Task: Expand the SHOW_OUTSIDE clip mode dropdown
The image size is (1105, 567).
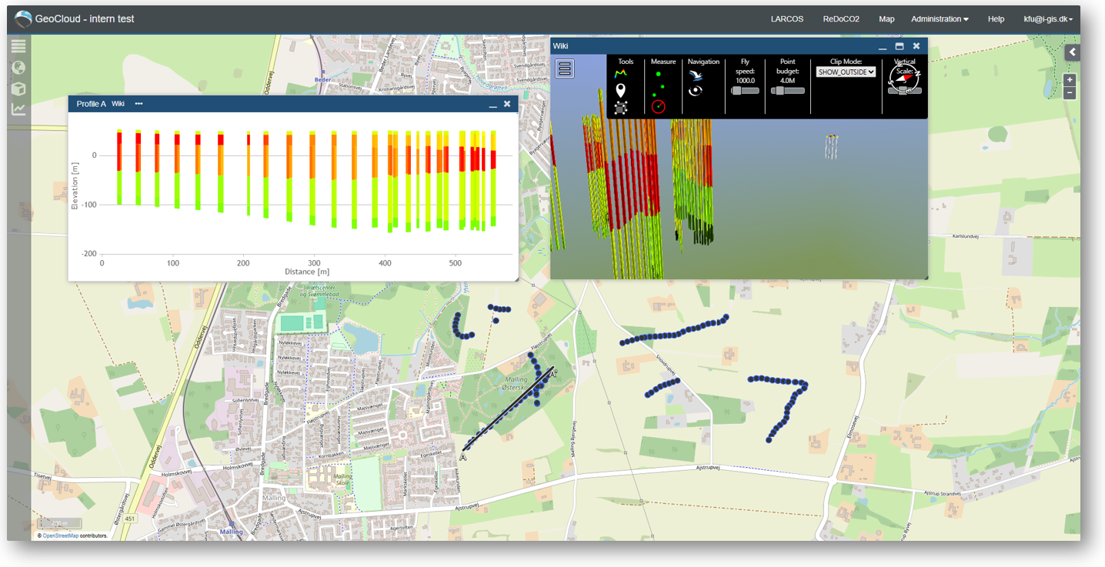Action: click(846, 72)
